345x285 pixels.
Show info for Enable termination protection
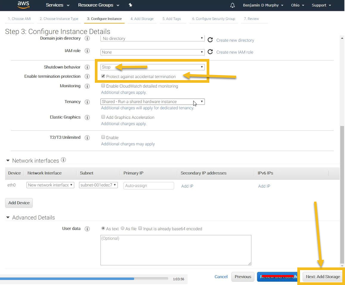(x=87, y=76)
